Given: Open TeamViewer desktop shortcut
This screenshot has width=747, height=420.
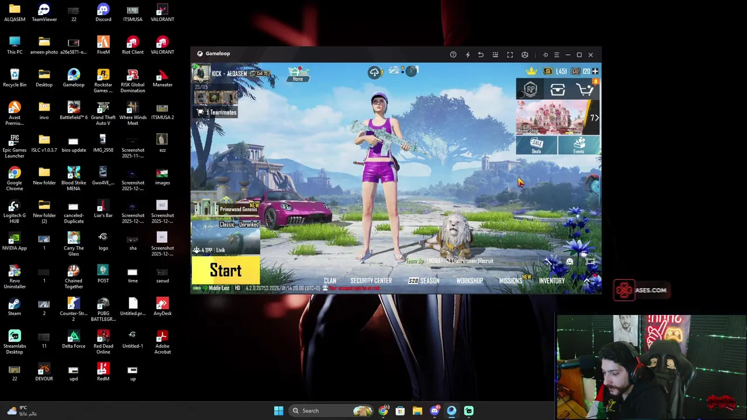Looking at the screenshot, I should pos(44,13).
